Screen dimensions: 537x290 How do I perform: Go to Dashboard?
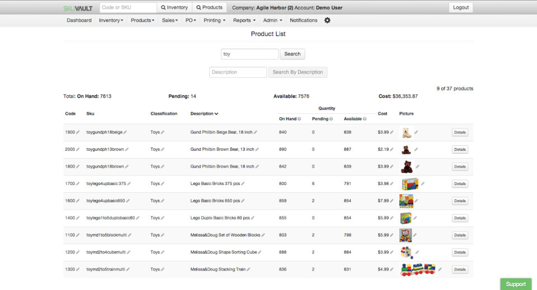click(79, 20)
